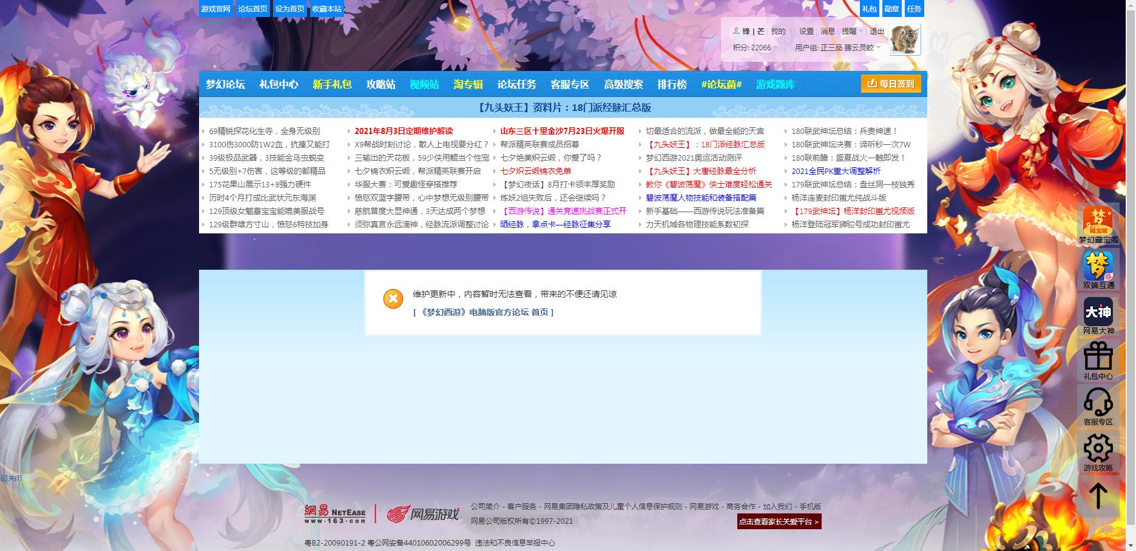The height and width of the screenshot is (551, 1136).
Task: Open the 高级搜索 nav item
Action: point(623,84)
